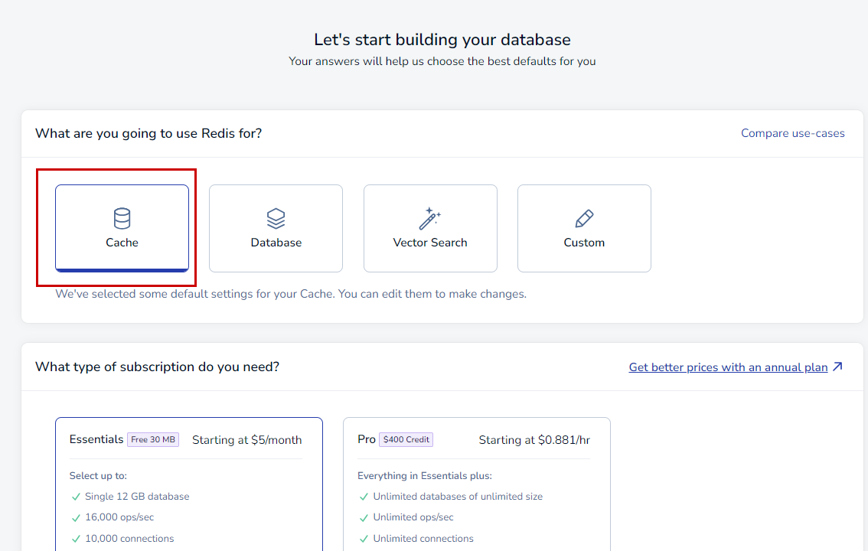Click the 16,000 ops/sec feature

coord(119,517)
